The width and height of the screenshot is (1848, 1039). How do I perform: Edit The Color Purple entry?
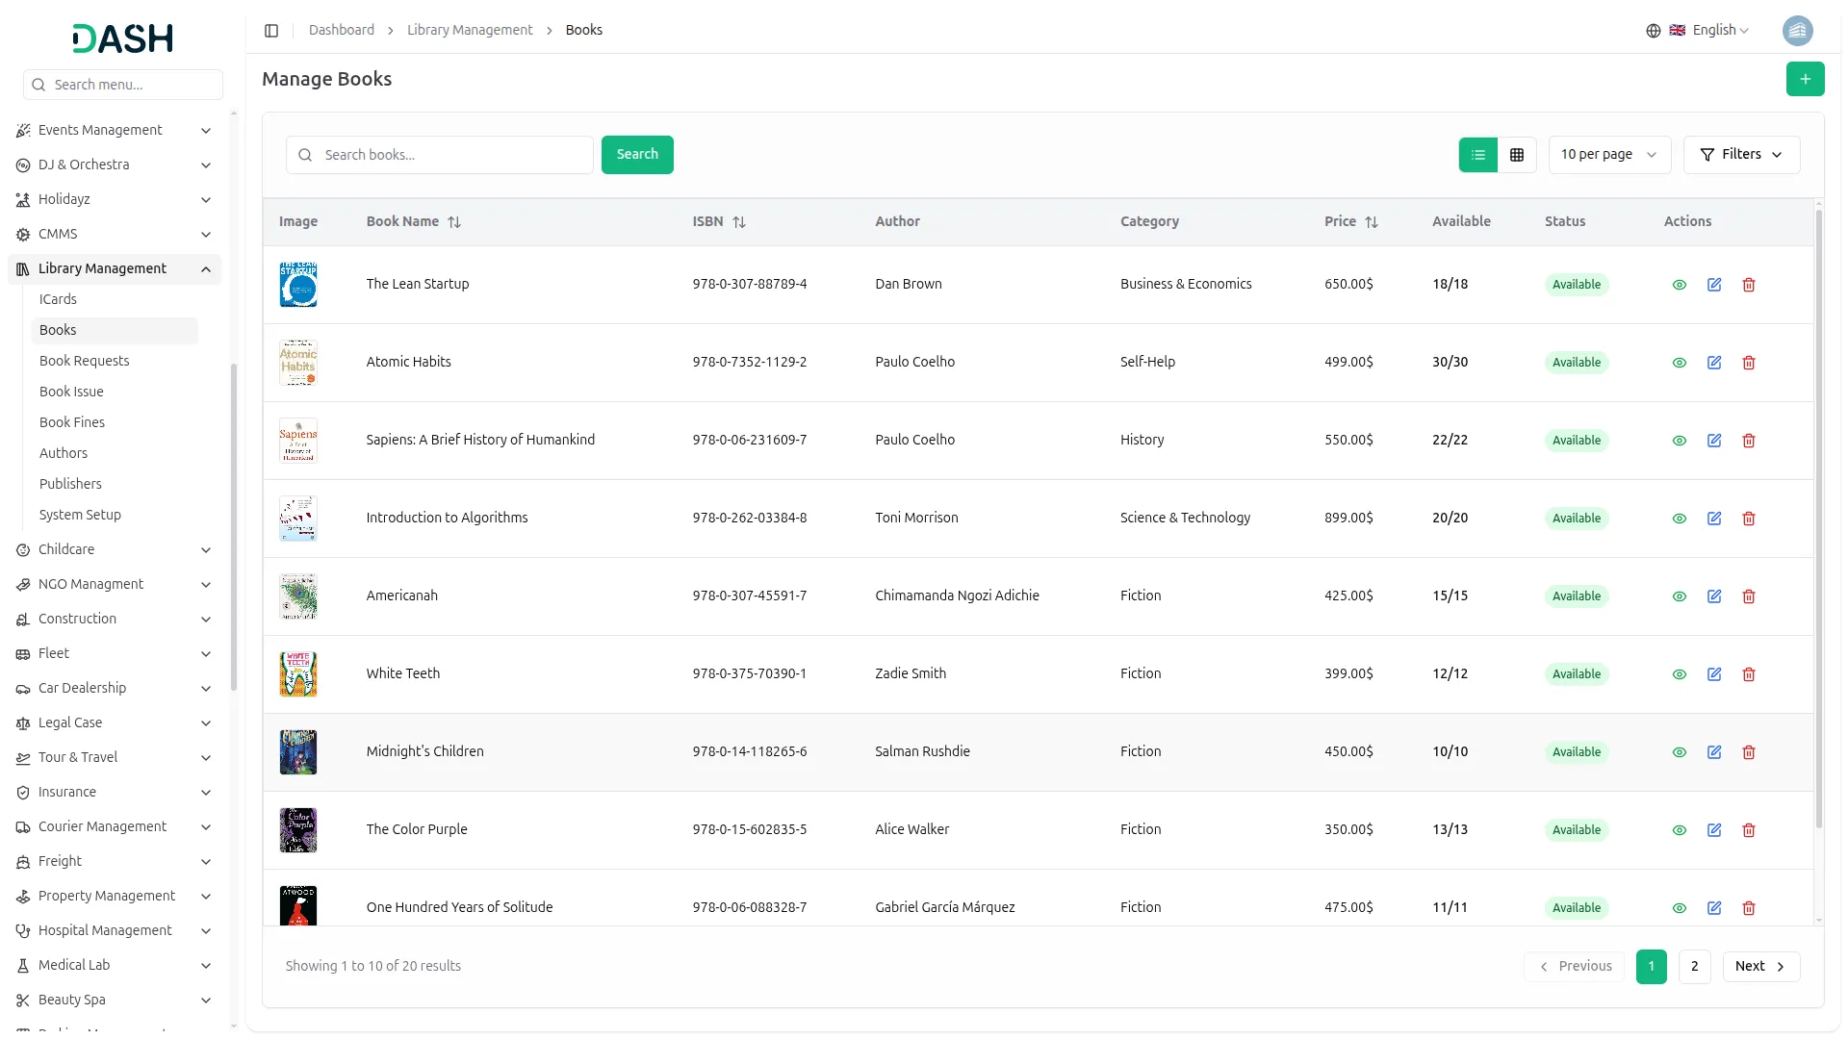(1714, 830)
